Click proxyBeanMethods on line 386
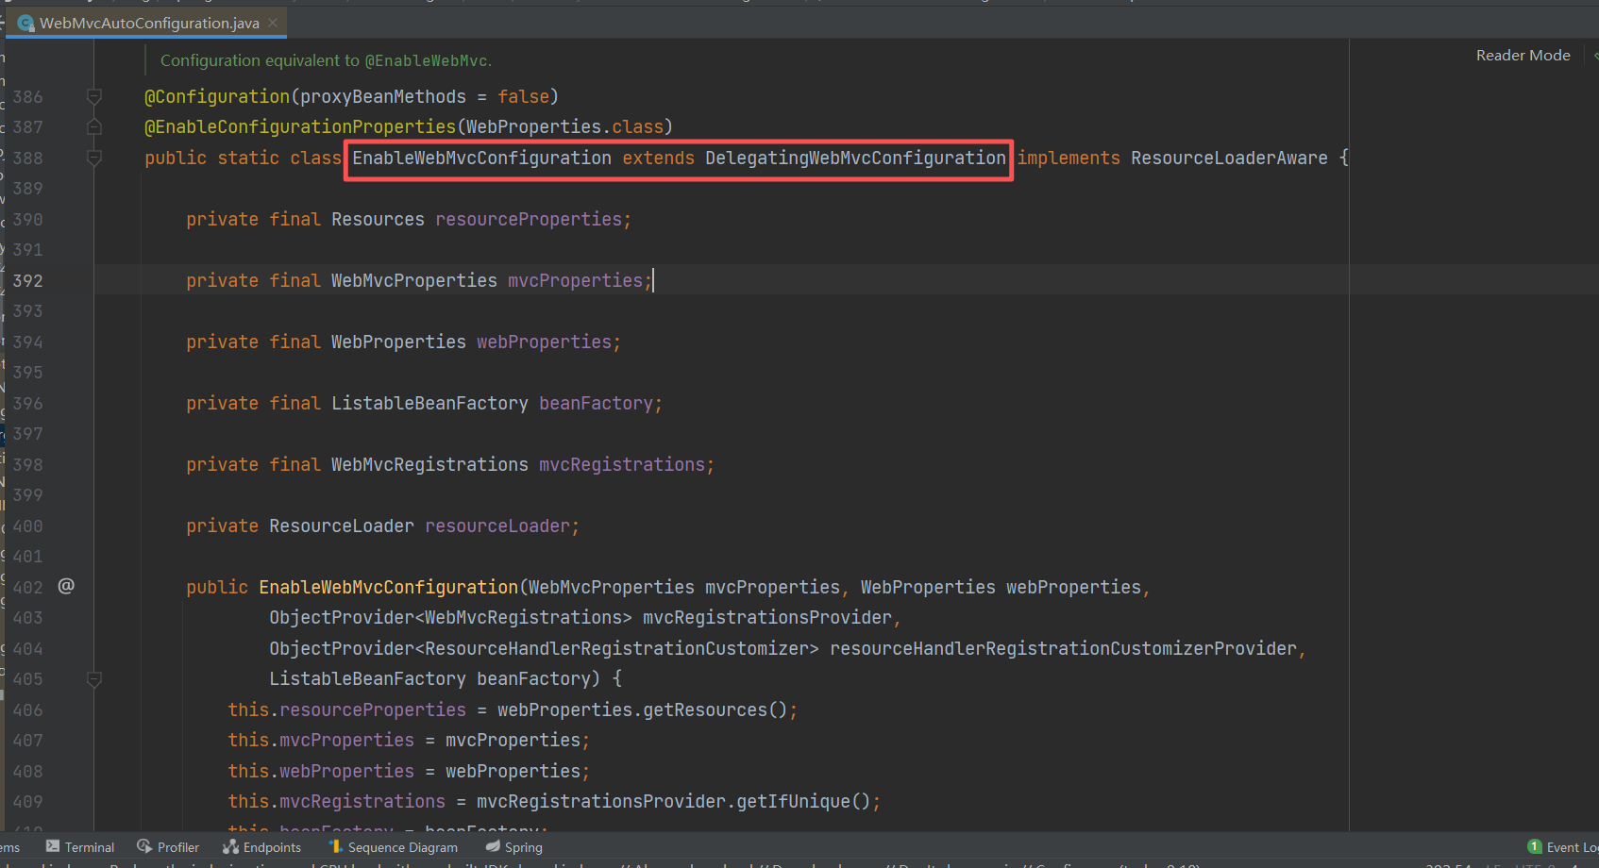The image size is (1599, 868). [x=383, y=96]
